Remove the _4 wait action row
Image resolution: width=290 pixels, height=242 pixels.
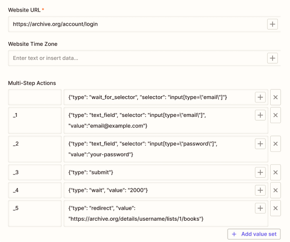tap(275, 190)
